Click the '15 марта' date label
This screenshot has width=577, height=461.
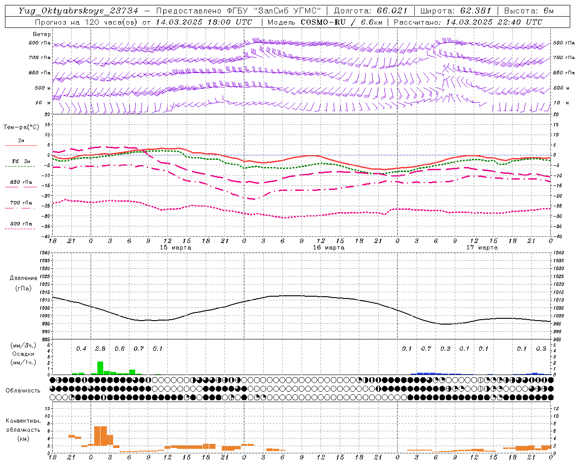click(175, 248)
